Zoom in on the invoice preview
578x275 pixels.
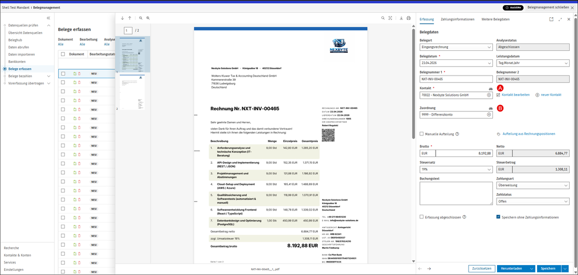tap(148, 18)
